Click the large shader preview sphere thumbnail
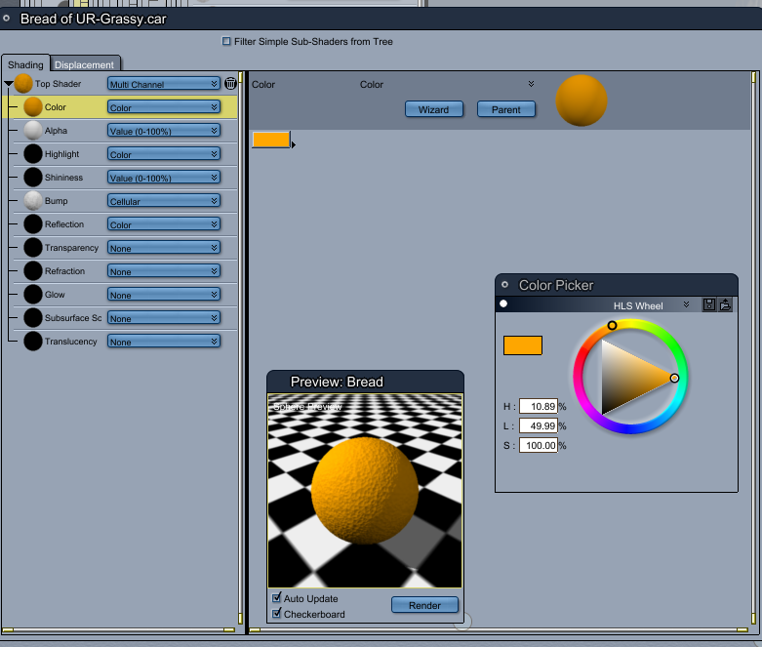 click(582, 101)
